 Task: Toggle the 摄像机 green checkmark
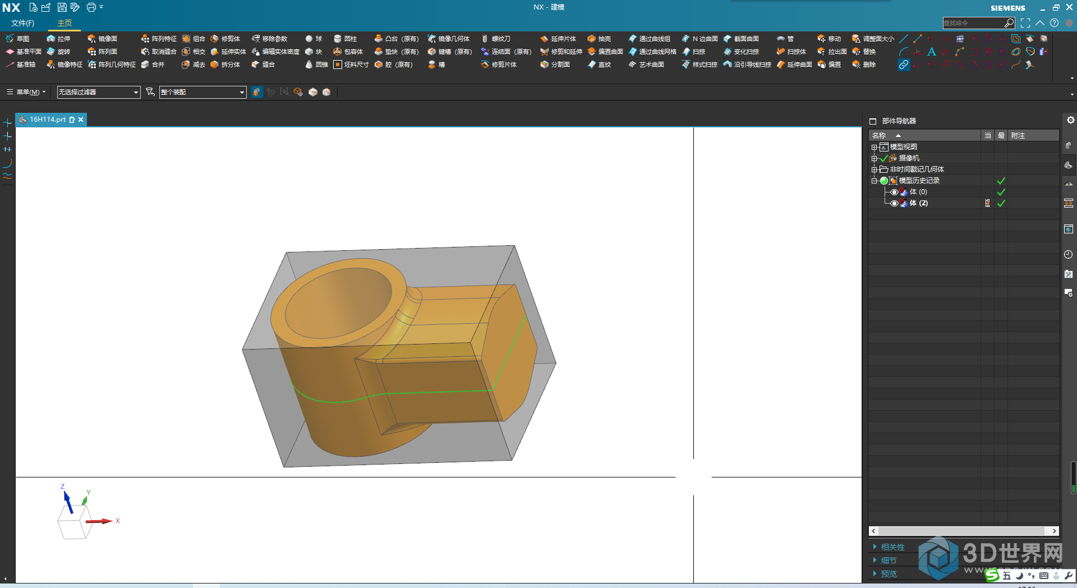click(x=884, y=158)
